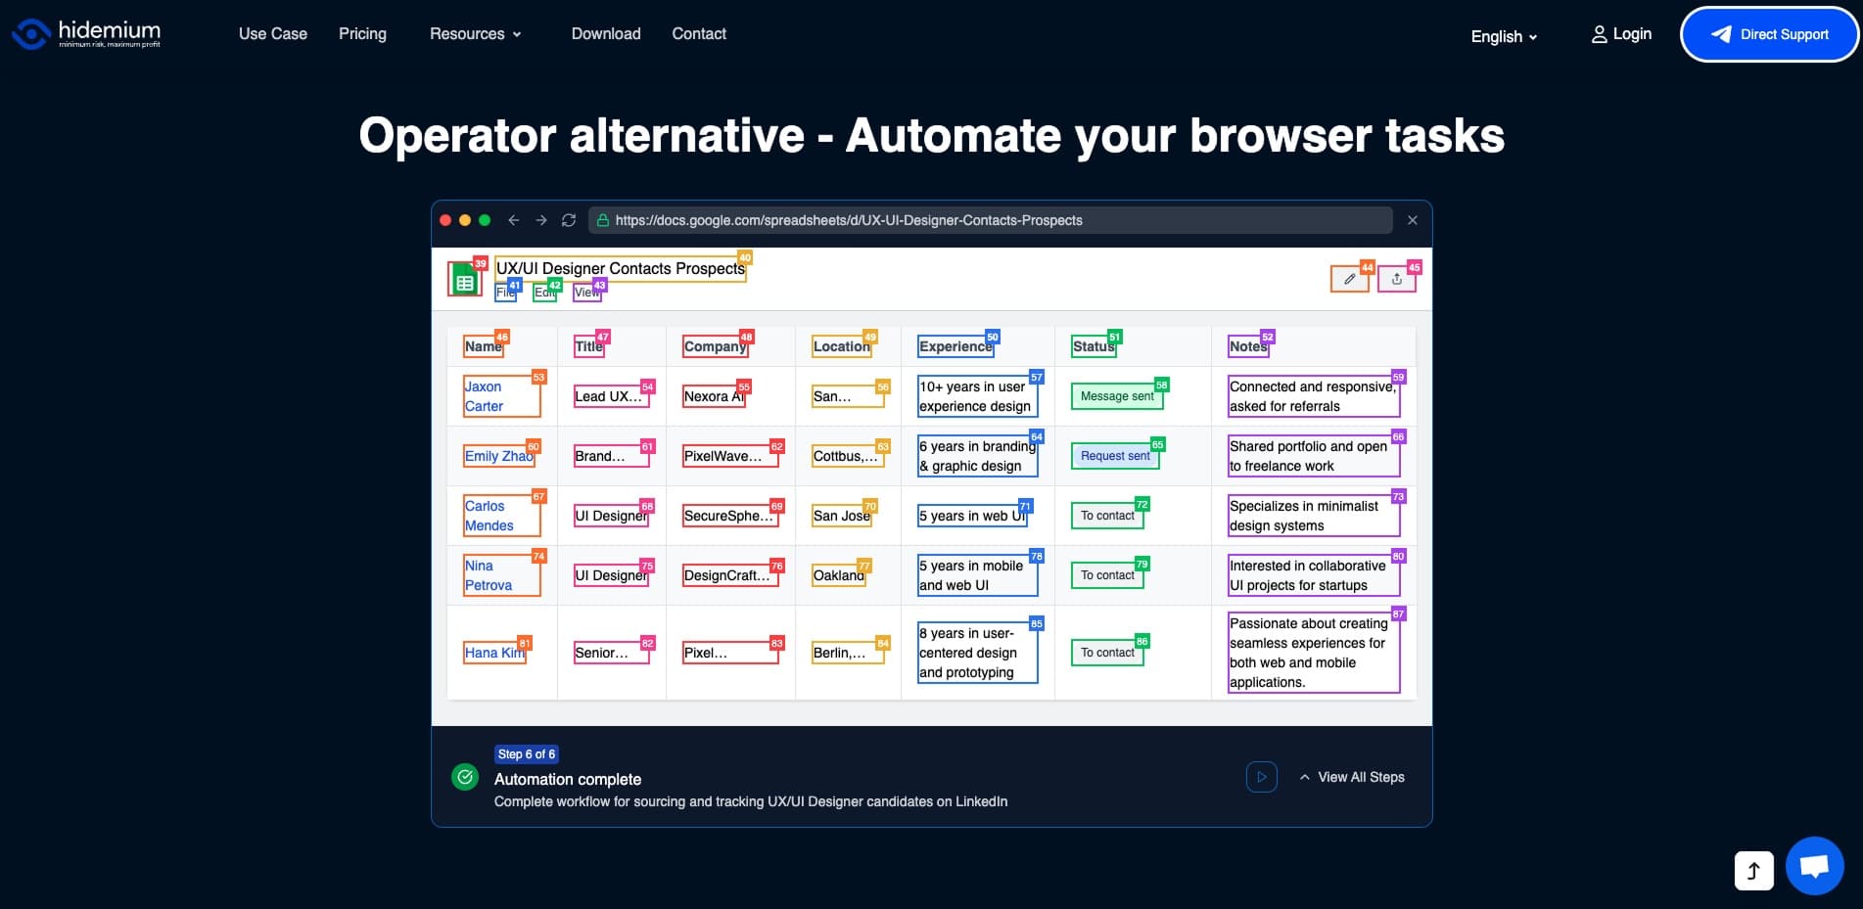Select the Message sent status badge

(1116, 396)
